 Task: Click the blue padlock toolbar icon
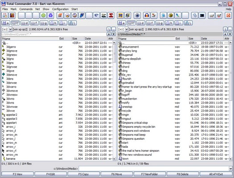click(137, 16)
